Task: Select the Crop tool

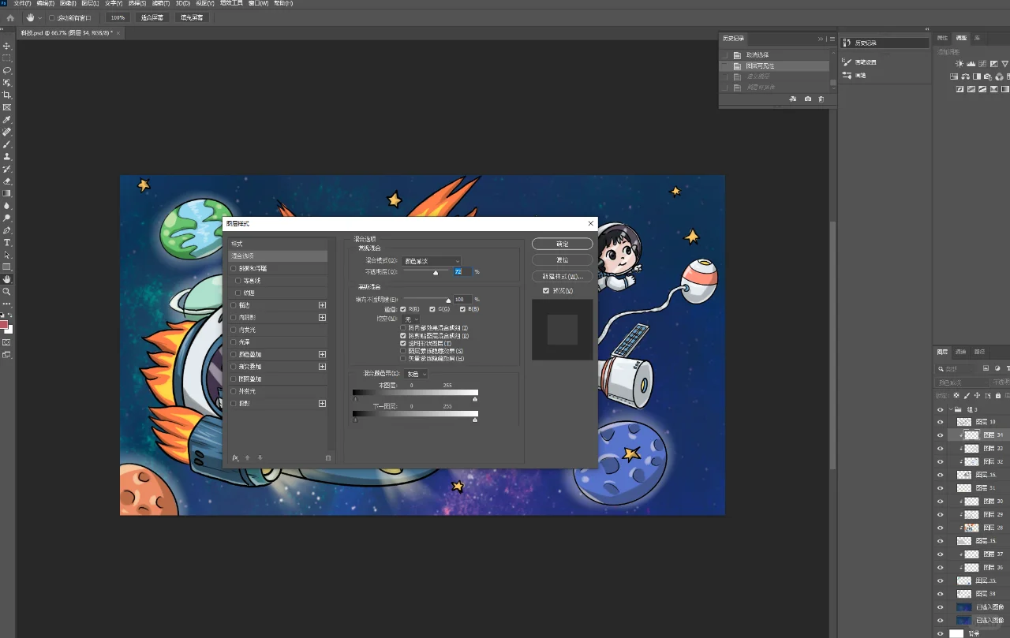Action: pos(7,95)
